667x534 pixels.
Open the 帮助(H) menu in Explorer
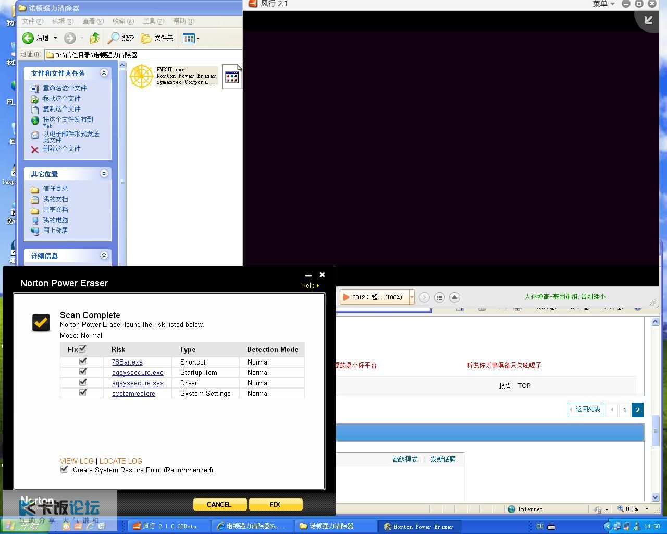[183, 21]
